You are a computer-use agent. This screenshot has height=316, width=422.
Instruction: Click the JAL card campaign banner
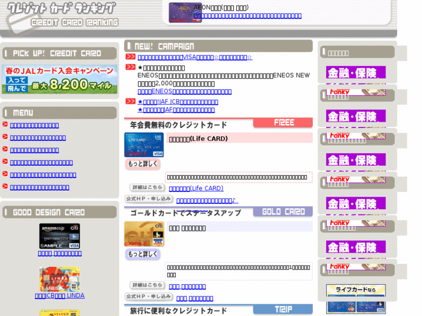coord(59,79)
